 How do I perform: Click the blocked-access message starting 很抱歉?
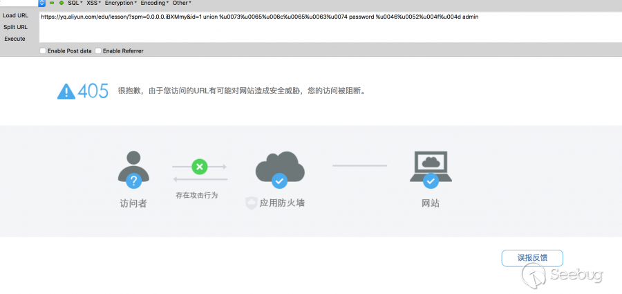pos(241,91)
